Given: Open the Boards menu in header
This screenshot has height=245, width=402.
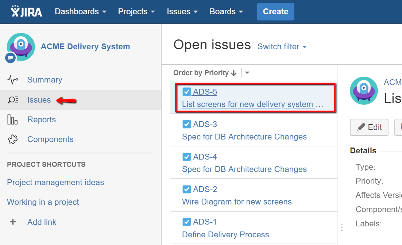Looking at the screenshot, I should click(226, 12).
